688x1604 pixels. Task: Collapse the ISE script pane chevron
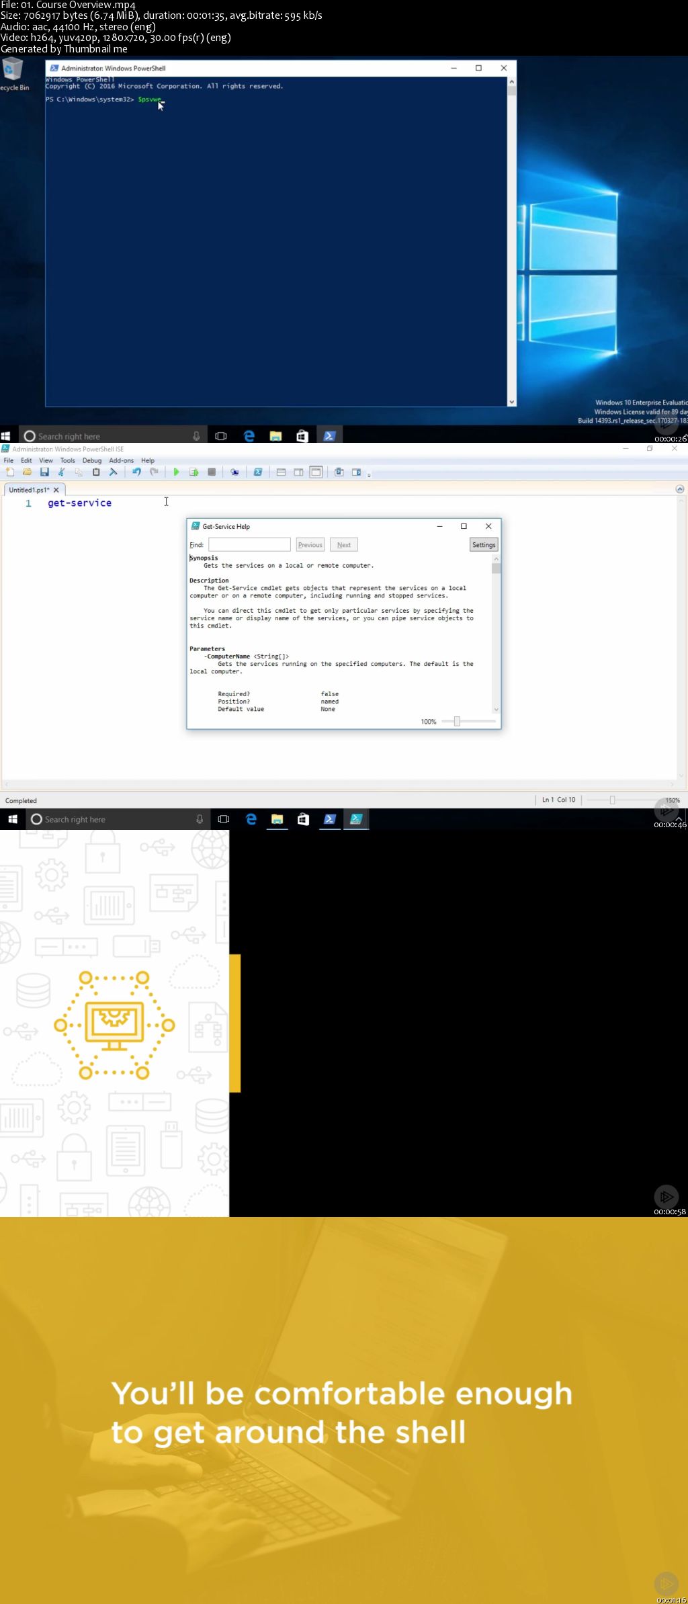click(679, 489)
